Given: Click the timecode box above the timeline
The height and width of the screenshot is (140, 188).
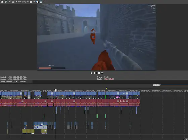Looking at the screenshot, I should [156, 85].
